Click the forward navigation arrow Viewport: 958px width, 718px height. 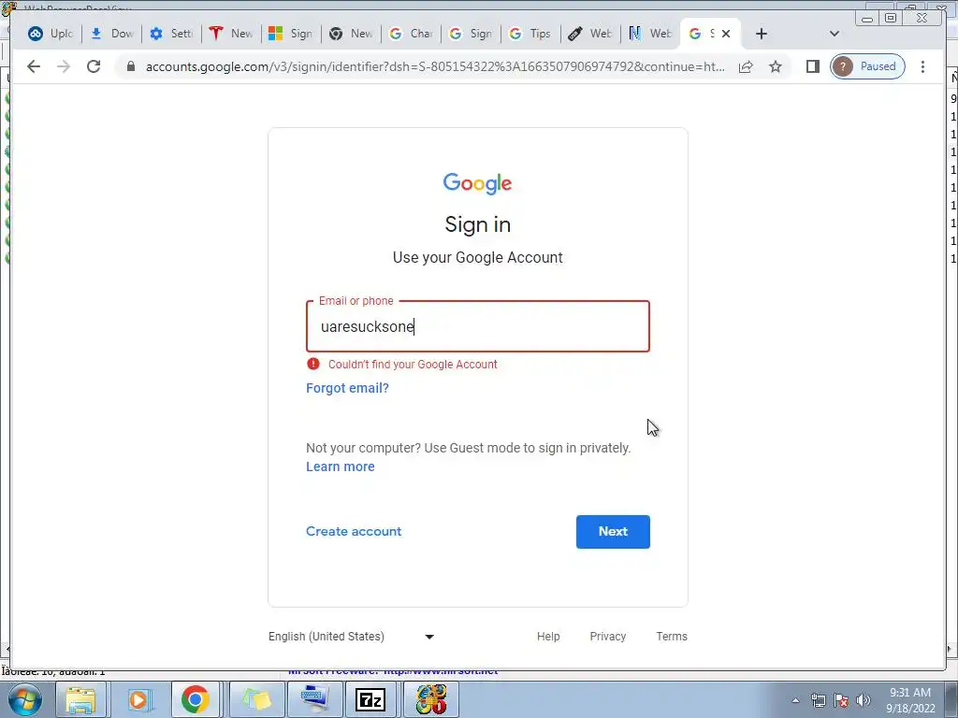click(64, 66)
